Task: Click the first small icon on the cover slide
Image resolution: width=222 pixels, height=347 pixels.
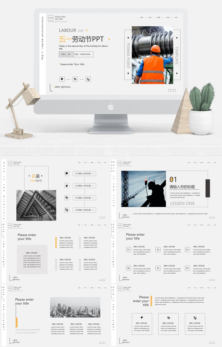Action: coord(62,79)
